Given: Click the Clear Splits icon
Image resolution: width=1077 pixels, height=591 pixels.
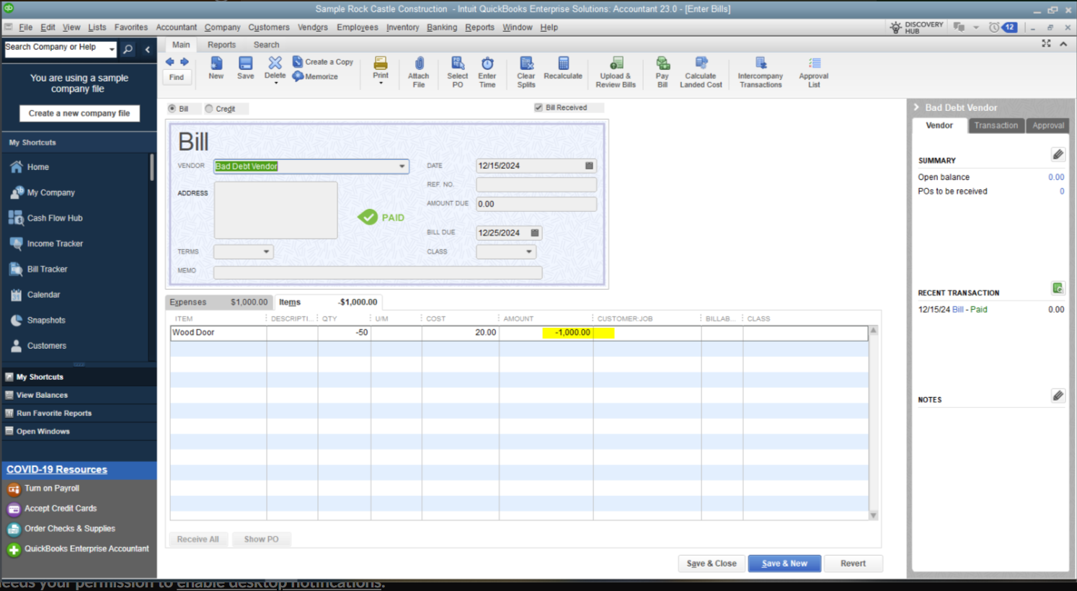Looking at the screenshot, I should [526, 63].
